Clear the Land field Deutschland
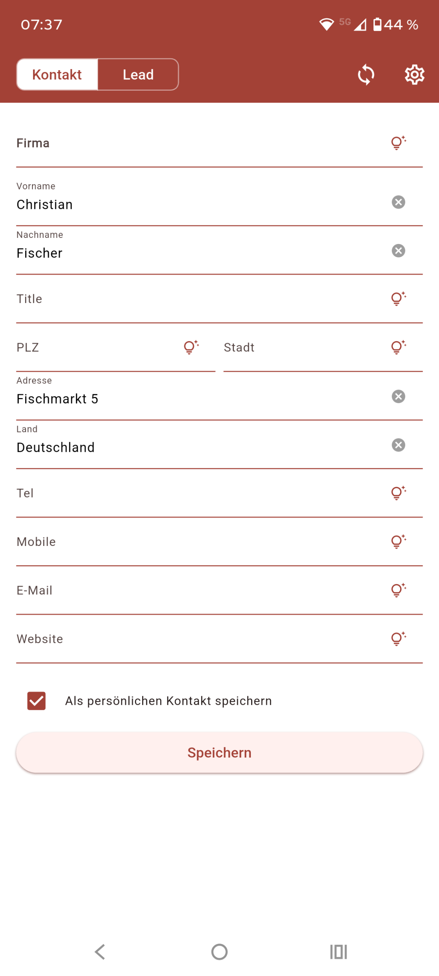 tap(398, 445)
